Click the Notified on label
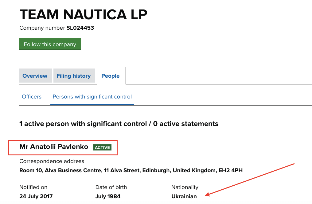 33,187
